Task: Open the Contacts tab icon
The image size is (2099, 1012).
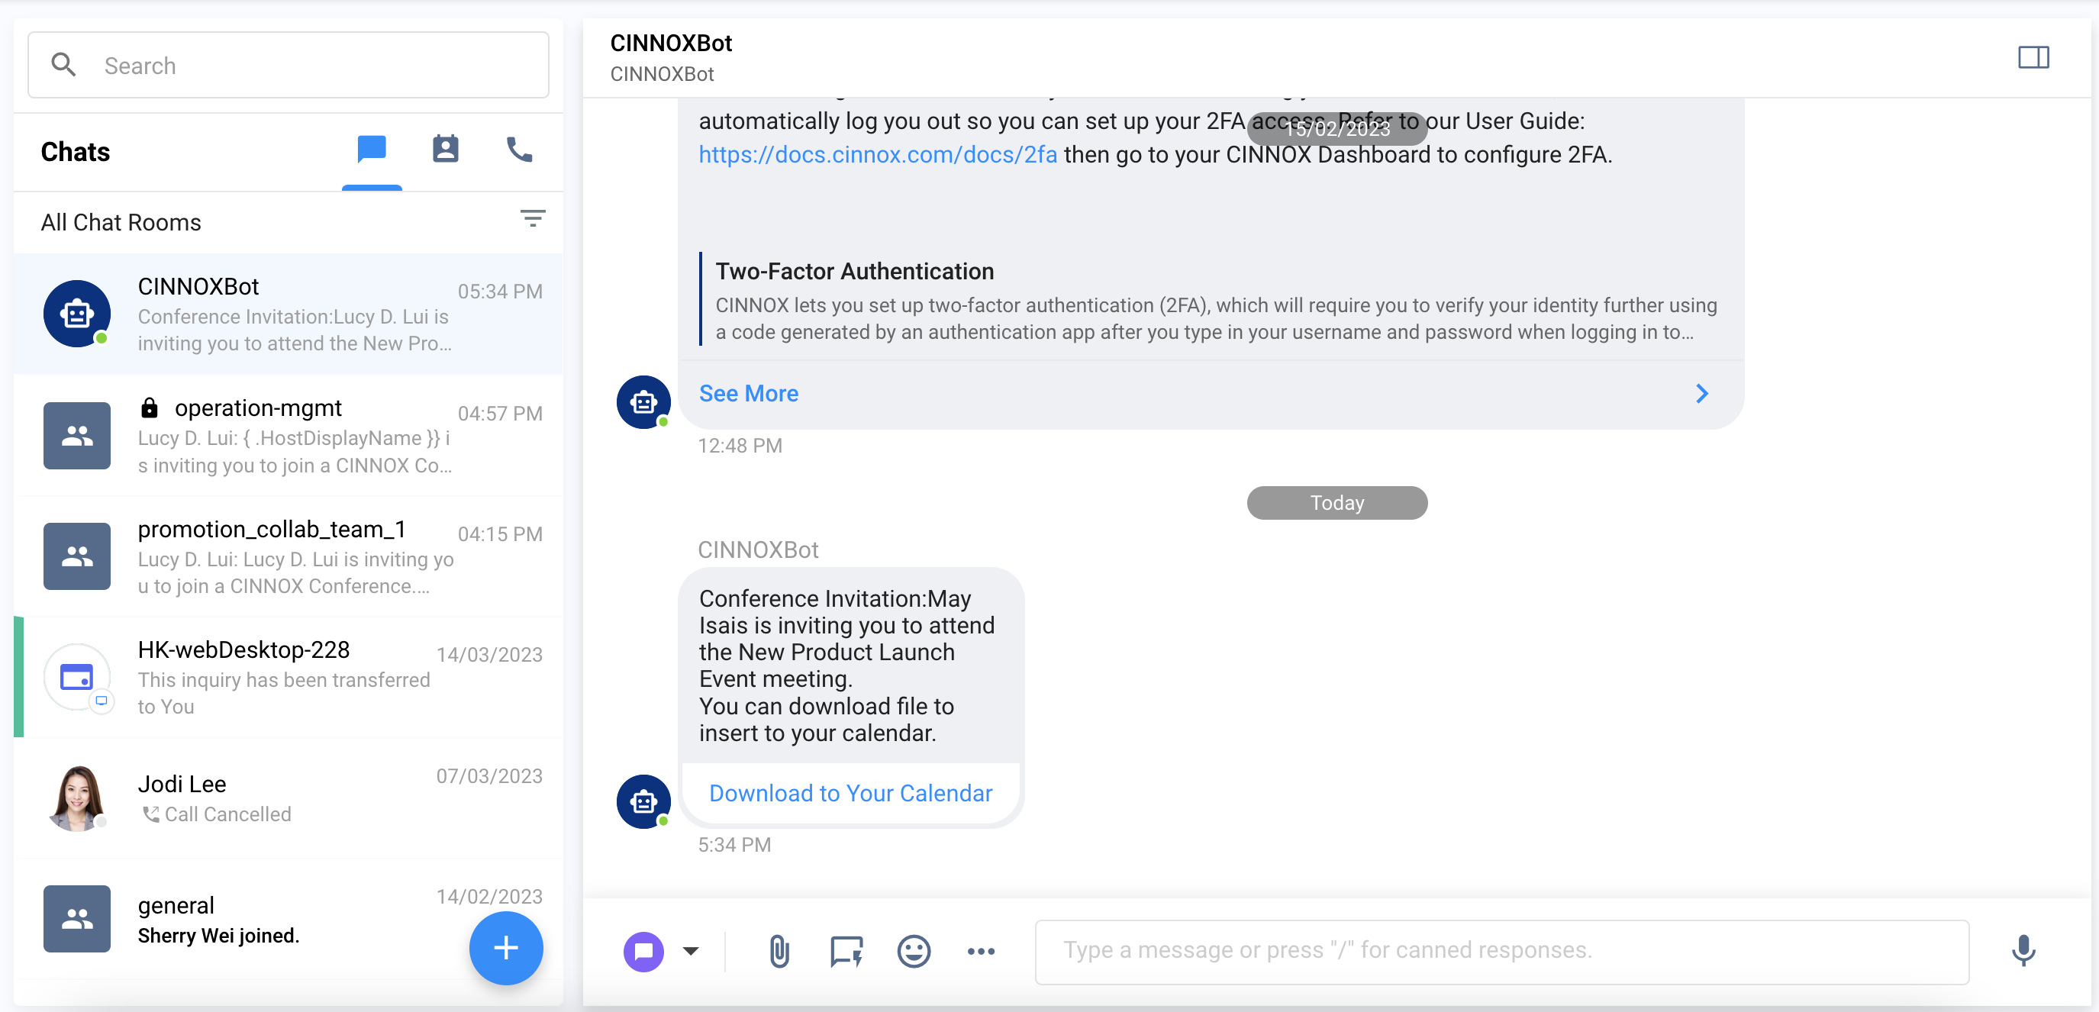Action: point(445,150)
